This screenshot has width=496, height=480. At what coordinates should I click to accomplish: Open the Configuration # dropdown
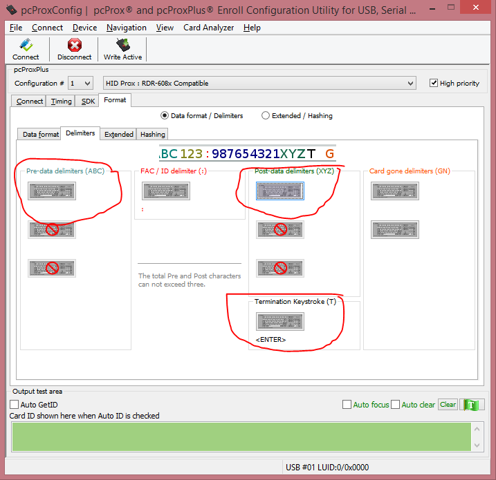[x=80, y=84]
